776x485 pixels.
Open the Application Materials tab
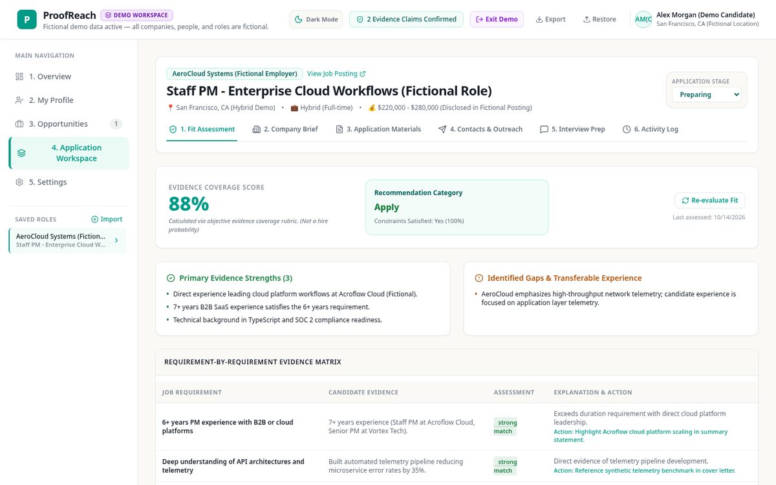click(x=378, y=129)
